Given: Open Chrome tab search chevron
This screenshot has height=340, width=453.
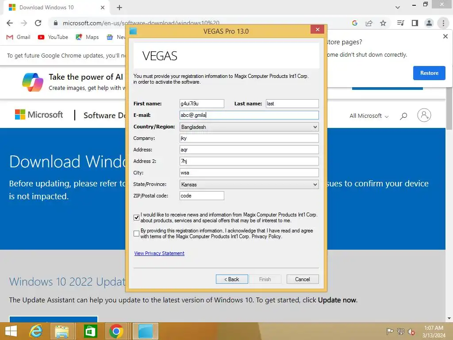Looking at the screenshot, I should tap(398, 8).
